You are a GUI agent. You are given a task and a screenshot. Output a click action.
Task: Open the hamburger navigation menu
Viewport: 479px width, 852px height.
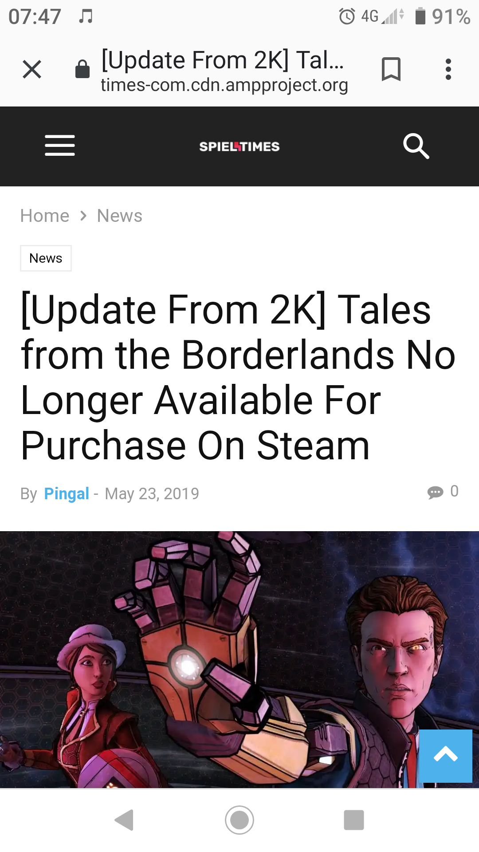click(60, 146)
